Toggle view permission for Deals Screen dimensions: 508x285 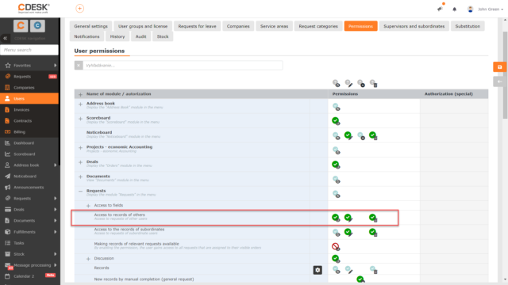337,165
